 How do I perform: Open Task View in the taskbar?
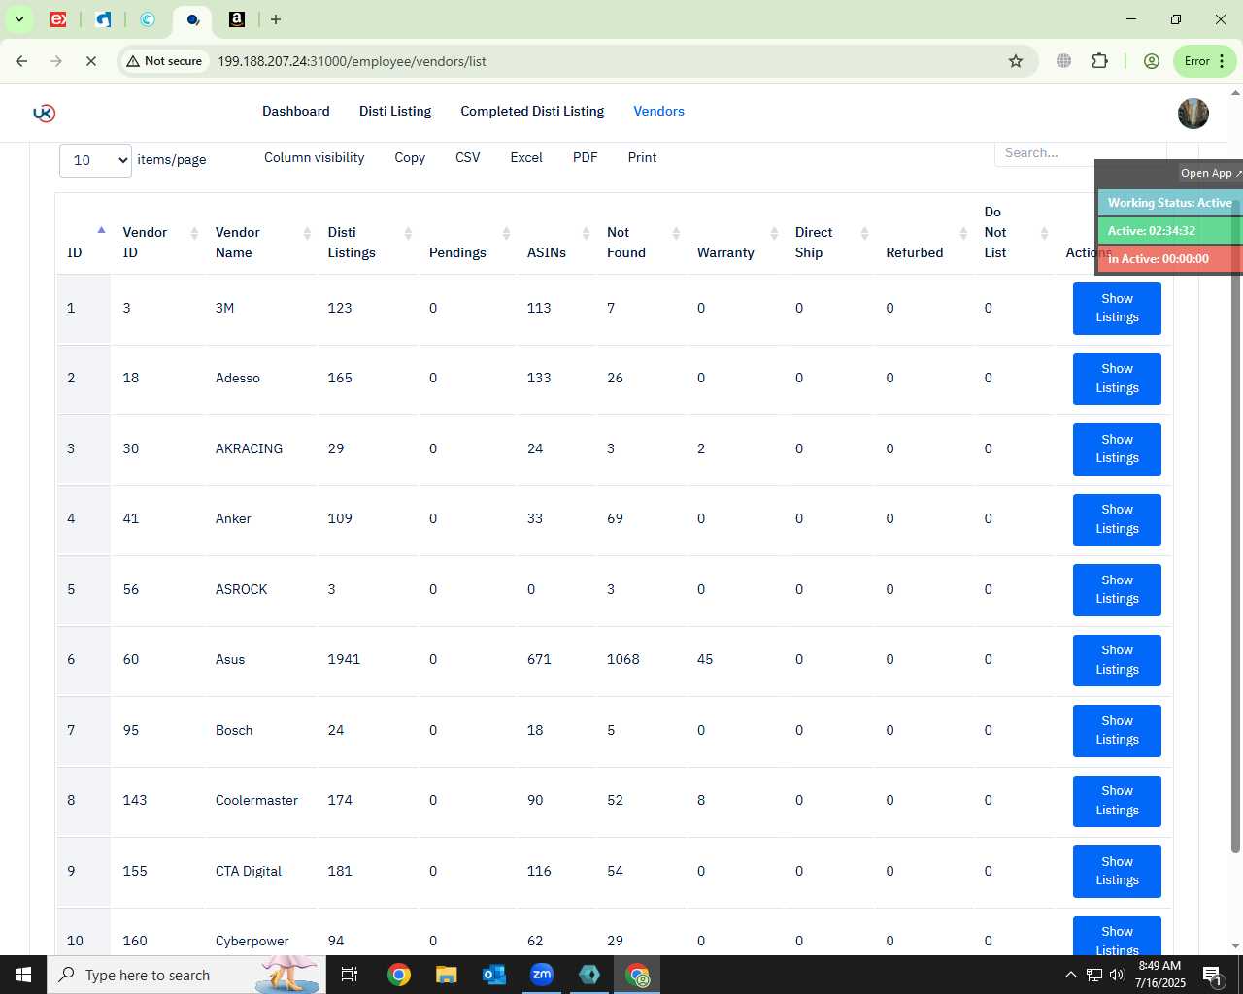click(x=350, y=975)
